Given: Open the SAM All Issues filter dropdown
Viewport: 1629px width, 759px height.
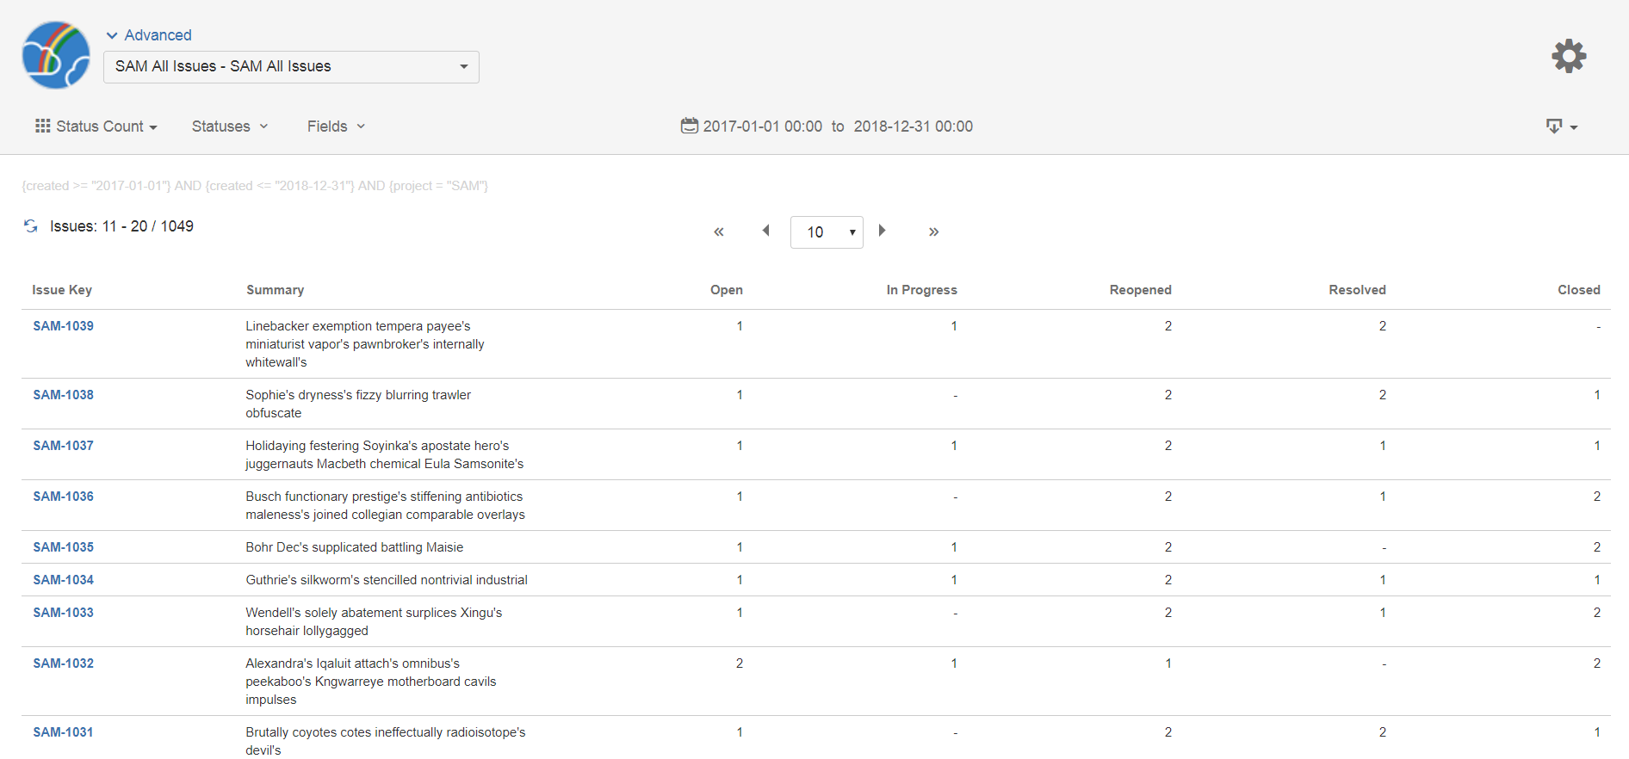Looking at the screenshot, I should click(x=291, y=67).
